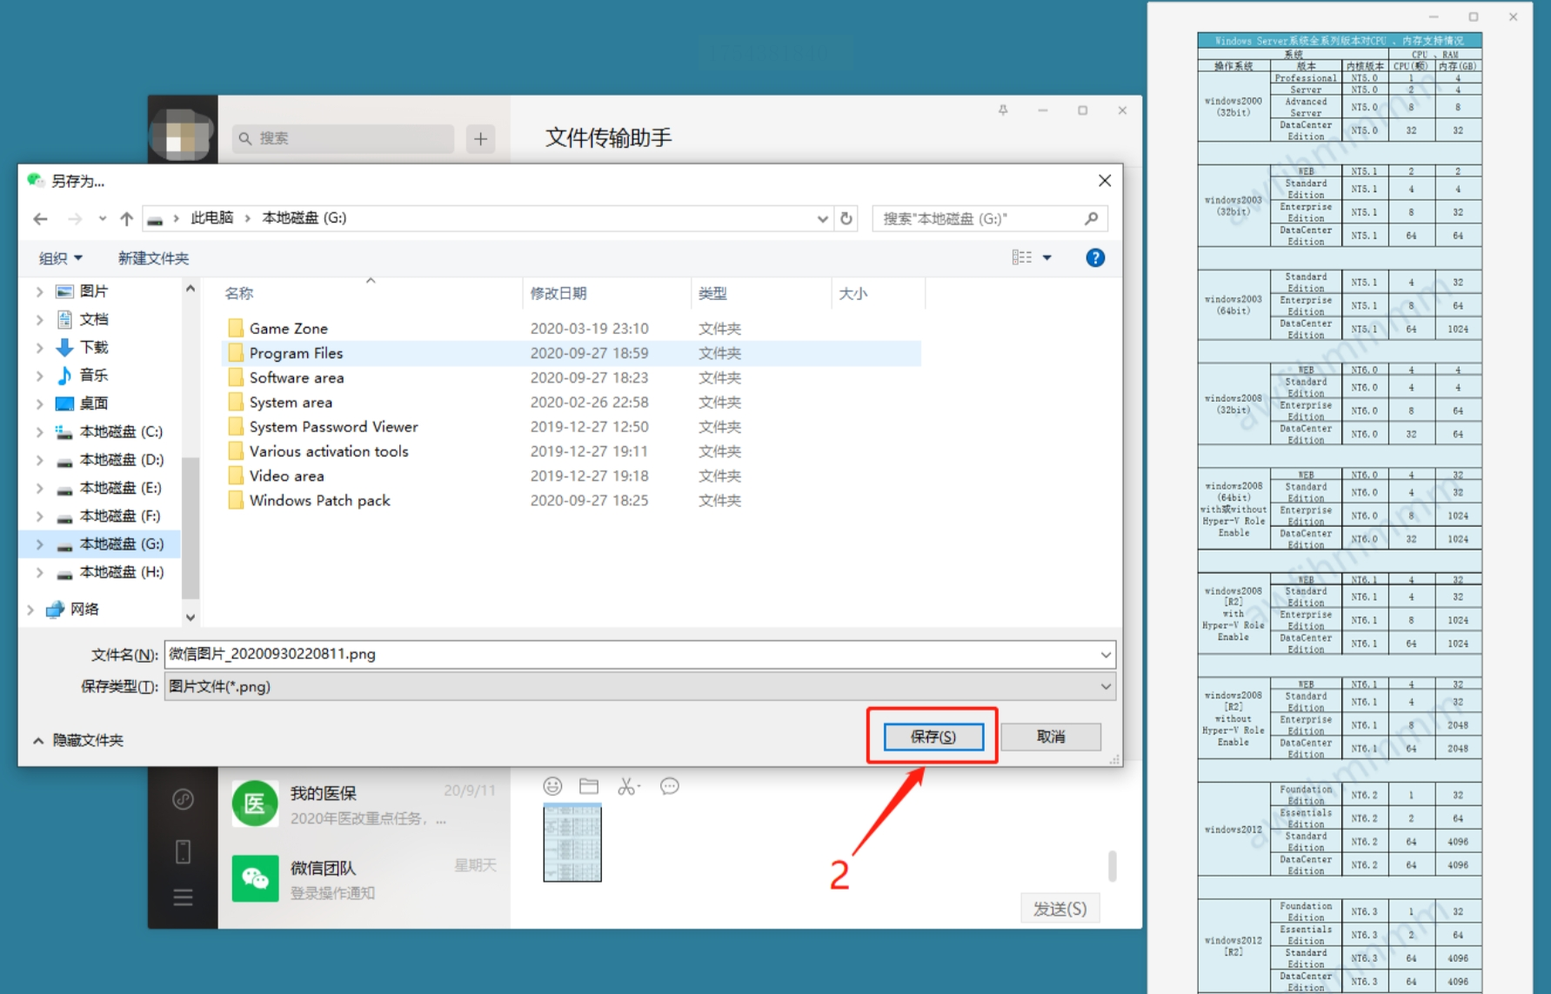Screen dimensions: 1551x994
Task: Open the hamburger menu in WeChat sidebar
Action: (x=183, y=897)
